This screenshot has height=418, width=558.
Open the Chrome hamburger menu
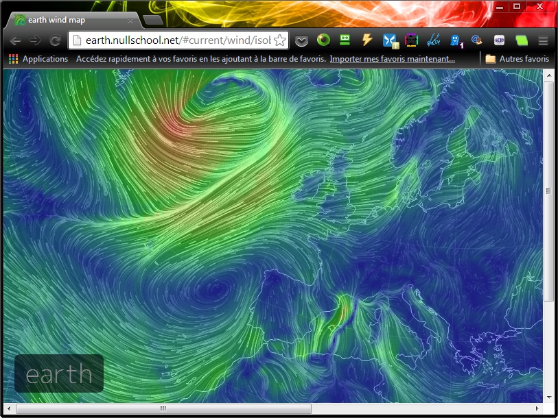pos(543,40)
